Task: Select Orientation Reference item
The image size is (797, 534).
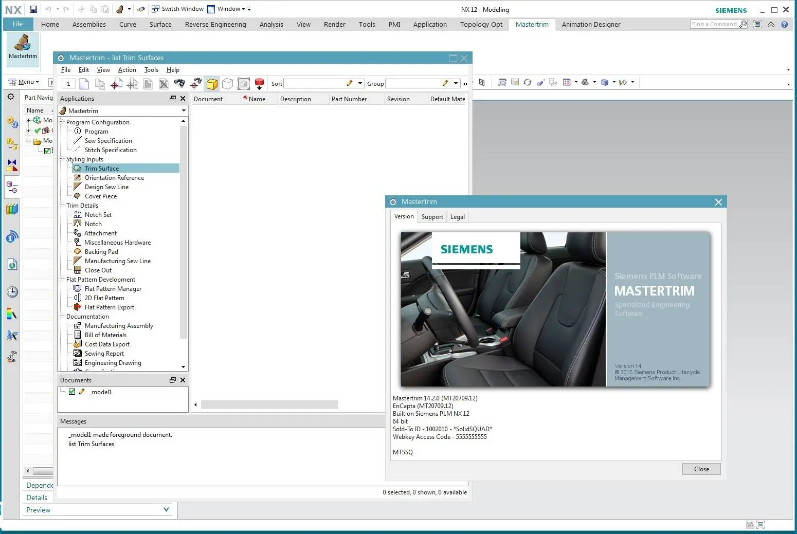Action: coord(114,178)
